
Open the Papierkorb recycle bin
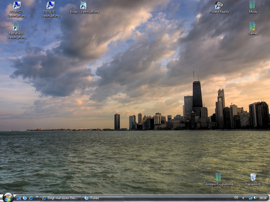coord(253,177)
